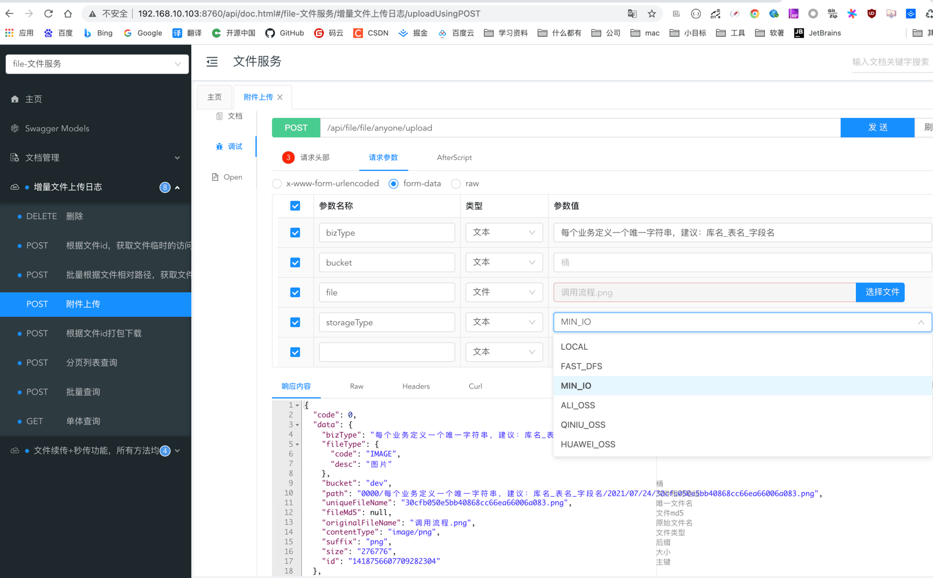Close the 附件上传 tab
Viewport: 933px width, 578px height.
[x=280, y=97]
